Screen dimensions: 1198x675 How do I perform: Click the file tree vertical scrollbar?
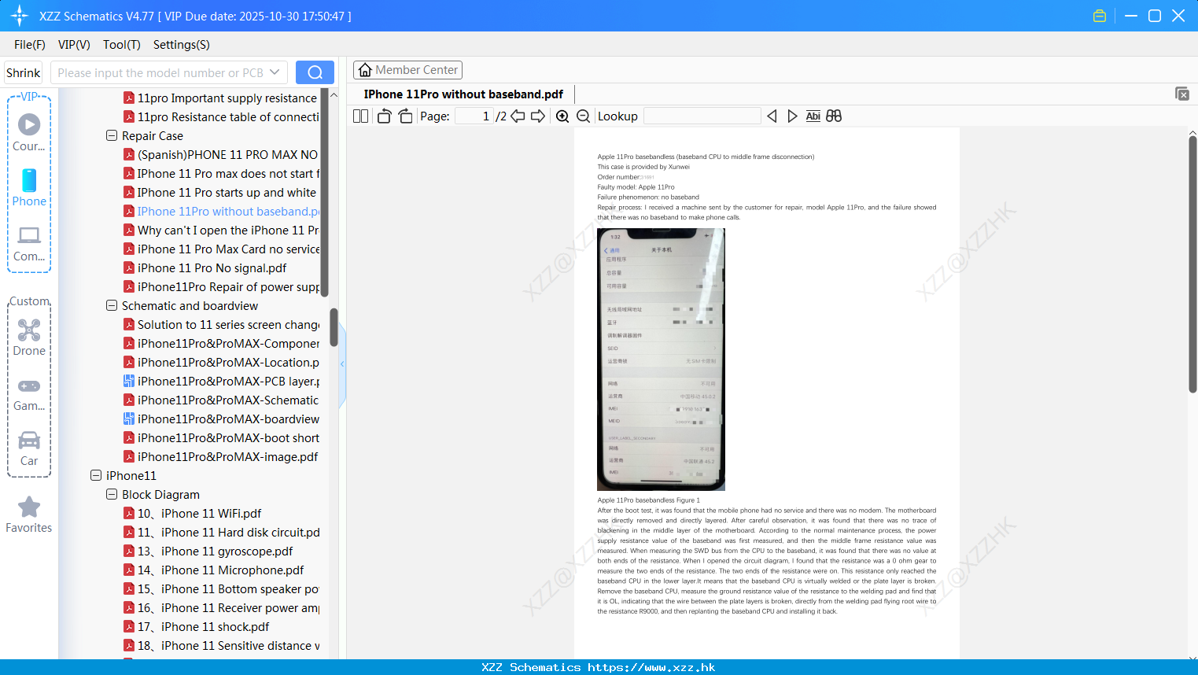coord(334,327)
